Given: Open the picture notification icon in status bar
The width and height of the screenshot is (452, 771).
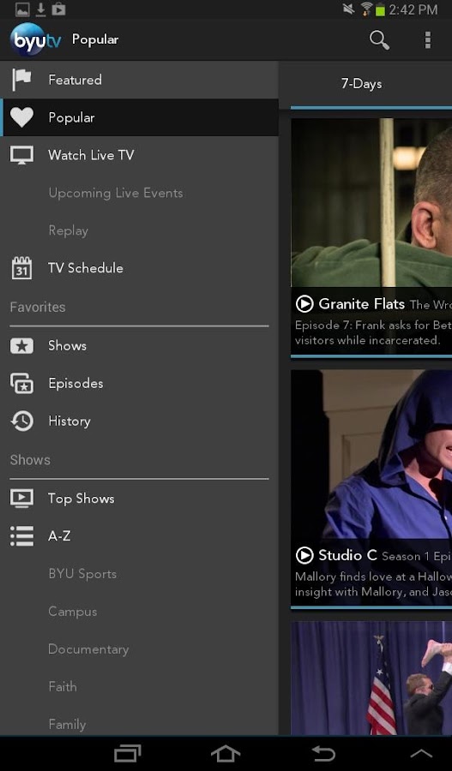Looking at the screenshot, I should click(22, 9).
